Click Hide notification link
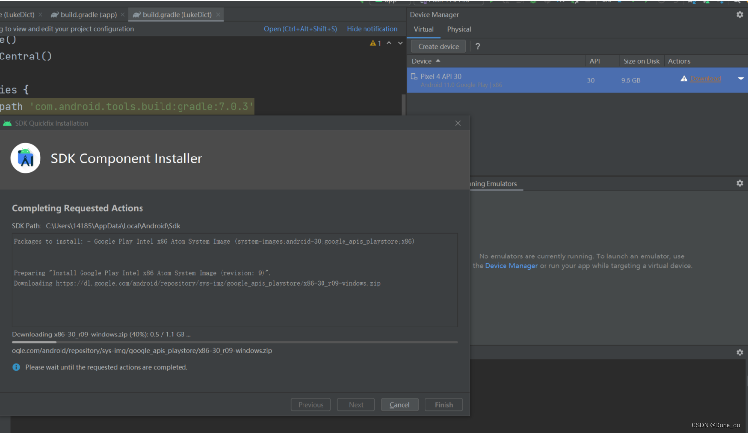The width and height of the screenshot is (748, 433). (372, 29)
